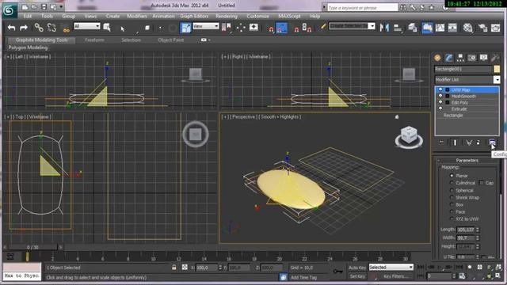Open the Curve Editor icon
The height and width of the screenshot is (285, 507).
pyautogui.click(x=440, y=28)
